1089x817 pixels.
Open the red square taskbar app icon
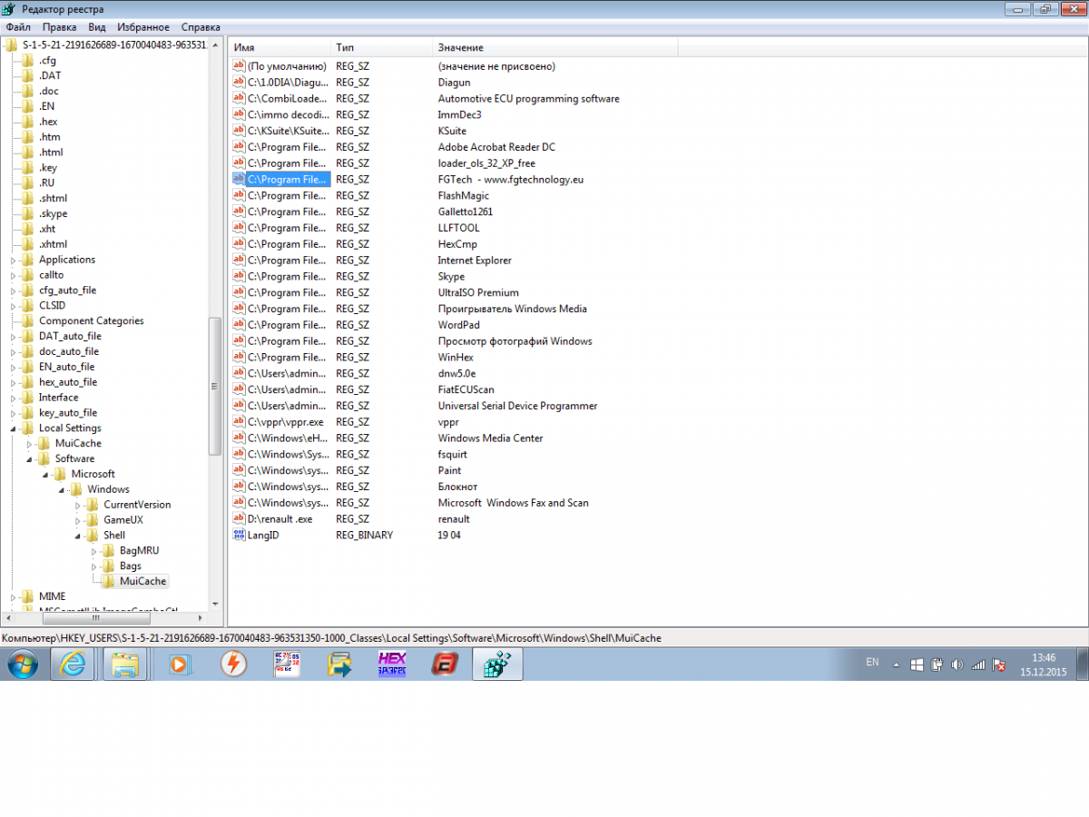coord(445,664)
